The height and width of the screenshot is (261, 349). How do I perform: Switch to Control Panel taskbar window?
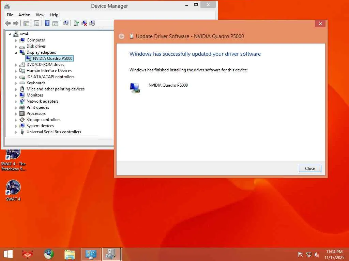[x=91, y=254]
